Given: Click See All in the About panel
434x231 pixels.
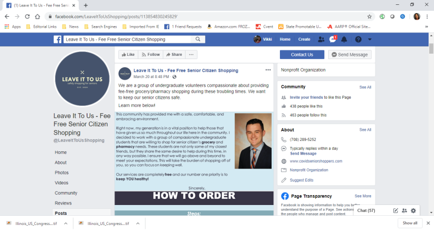Looking at the screenshot, I should [365, 130].
